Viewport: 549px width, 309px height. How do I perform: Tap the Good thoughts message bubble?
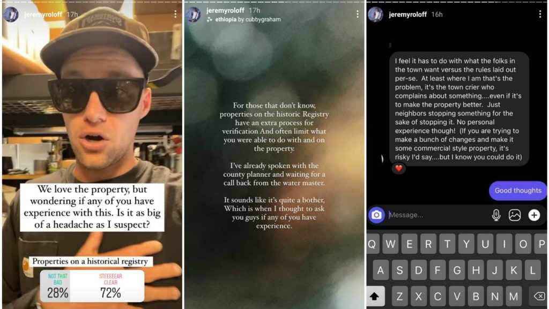518,191
